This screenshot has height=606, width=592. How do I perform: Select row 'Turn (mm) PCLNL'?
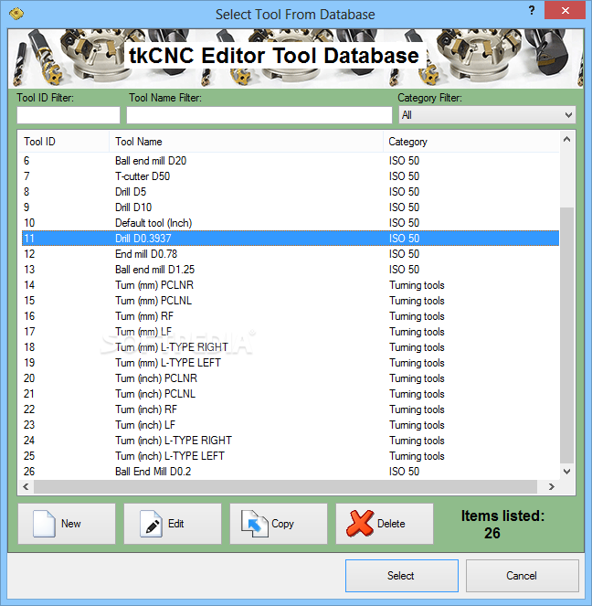[291, 301]
